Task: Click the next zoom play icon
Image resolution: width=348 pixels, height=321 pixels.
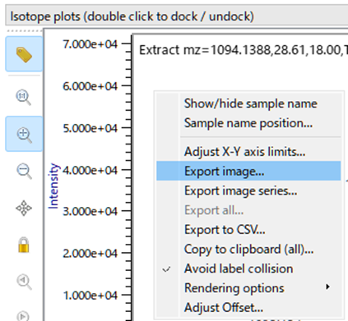Action: (23, 315)
